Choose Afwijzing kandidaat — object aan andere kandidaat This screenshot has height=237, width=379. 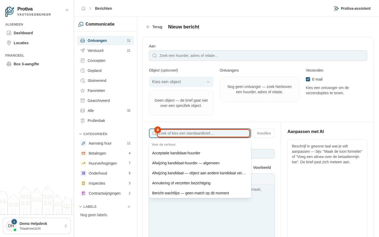(200, 173)
